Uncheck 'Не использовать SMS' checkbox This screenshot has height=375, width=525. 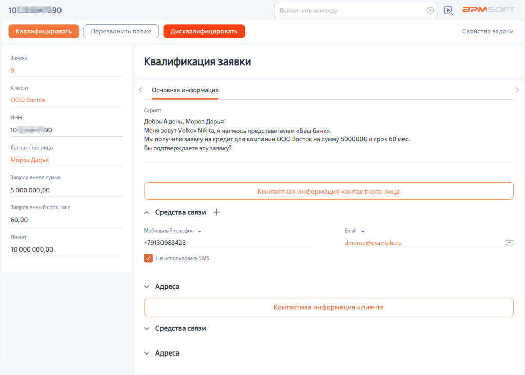pyautogui.click(x=148, y=258)
